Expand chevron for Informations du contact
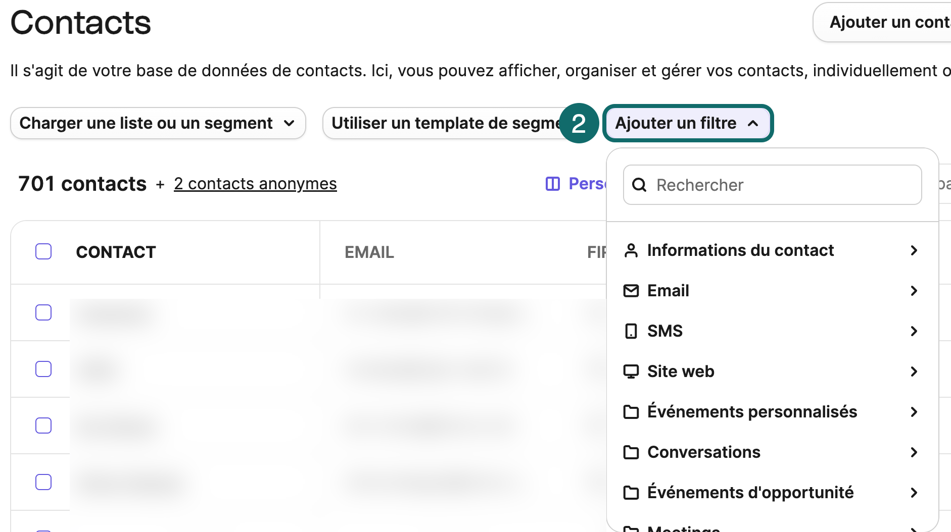The width and height of the screenshot is (951, 532). pos(914,250)
